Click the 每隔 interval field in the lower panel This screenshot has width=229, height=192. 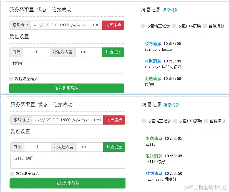point(37,147)
